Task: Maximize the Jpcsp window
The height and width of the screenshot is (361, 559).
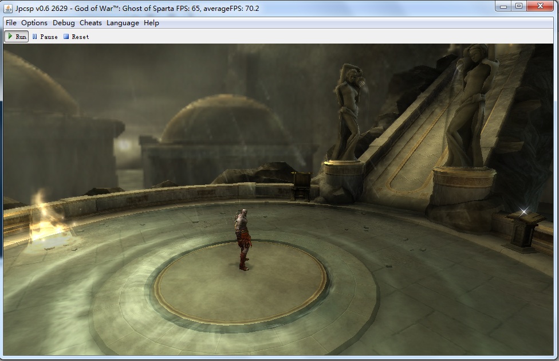Action: pyautogui.click(x=519, y=6)
